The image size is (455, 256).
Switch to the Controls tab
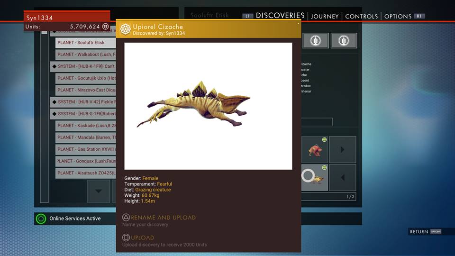(361, 17)
